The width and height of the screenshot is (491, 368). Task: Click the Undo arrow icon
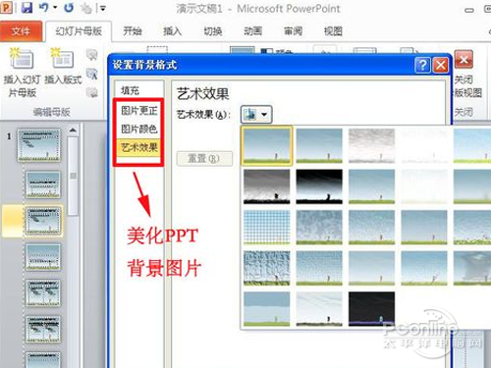click(43, 7)
